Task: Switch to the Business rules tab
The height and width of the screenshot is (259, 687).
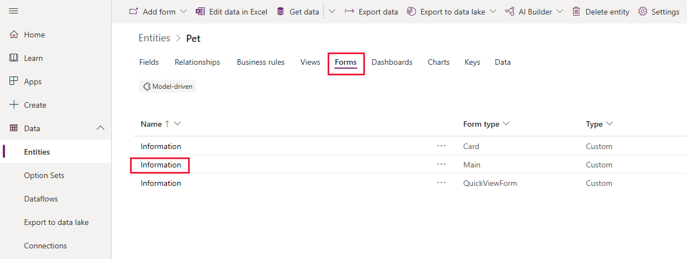Action: pyautogui.click(x=261, y=62)
